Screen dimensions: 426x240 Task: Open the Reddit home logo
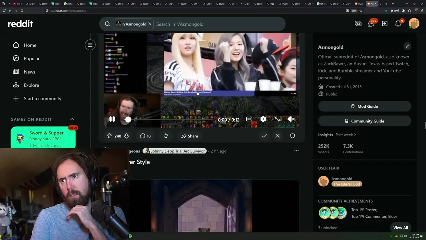coord(21,24)
